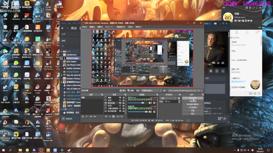Open the 淡出 transition type dropdown
The image size is (273, 153).
pyautogui.click(x=168, y=98)
